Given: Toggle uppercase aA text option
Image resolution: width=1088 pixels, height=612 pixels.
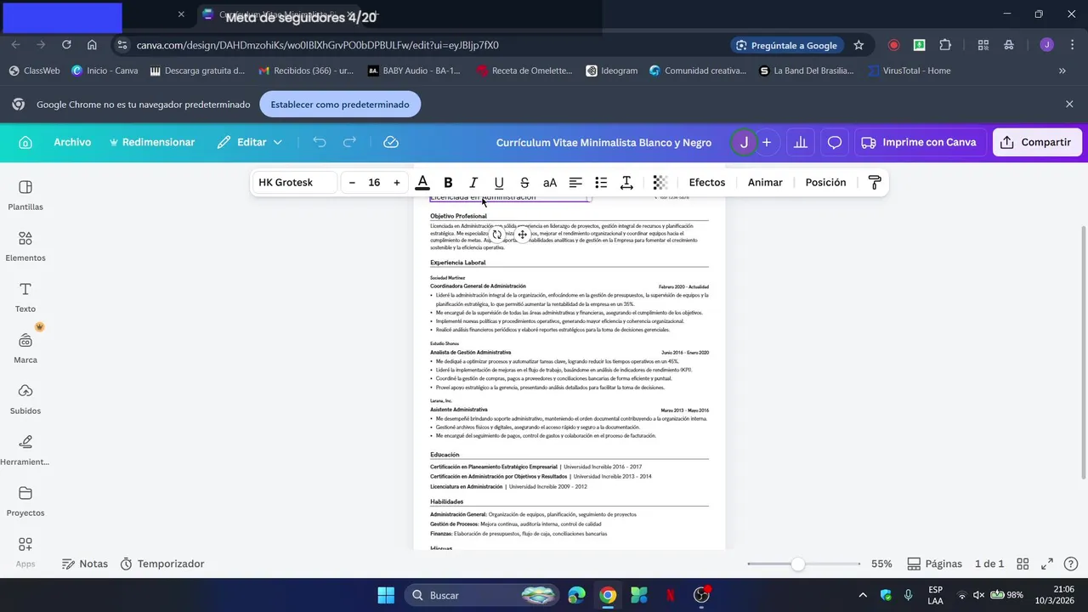Looking at the screenshot, I should [x=550, y=183].
